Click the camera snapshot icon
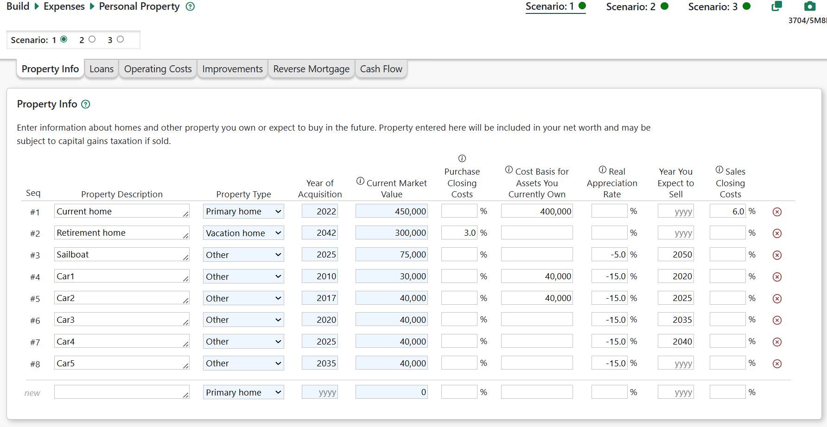The height and width of the screenshot is (427, 827). tap(809, 6)
